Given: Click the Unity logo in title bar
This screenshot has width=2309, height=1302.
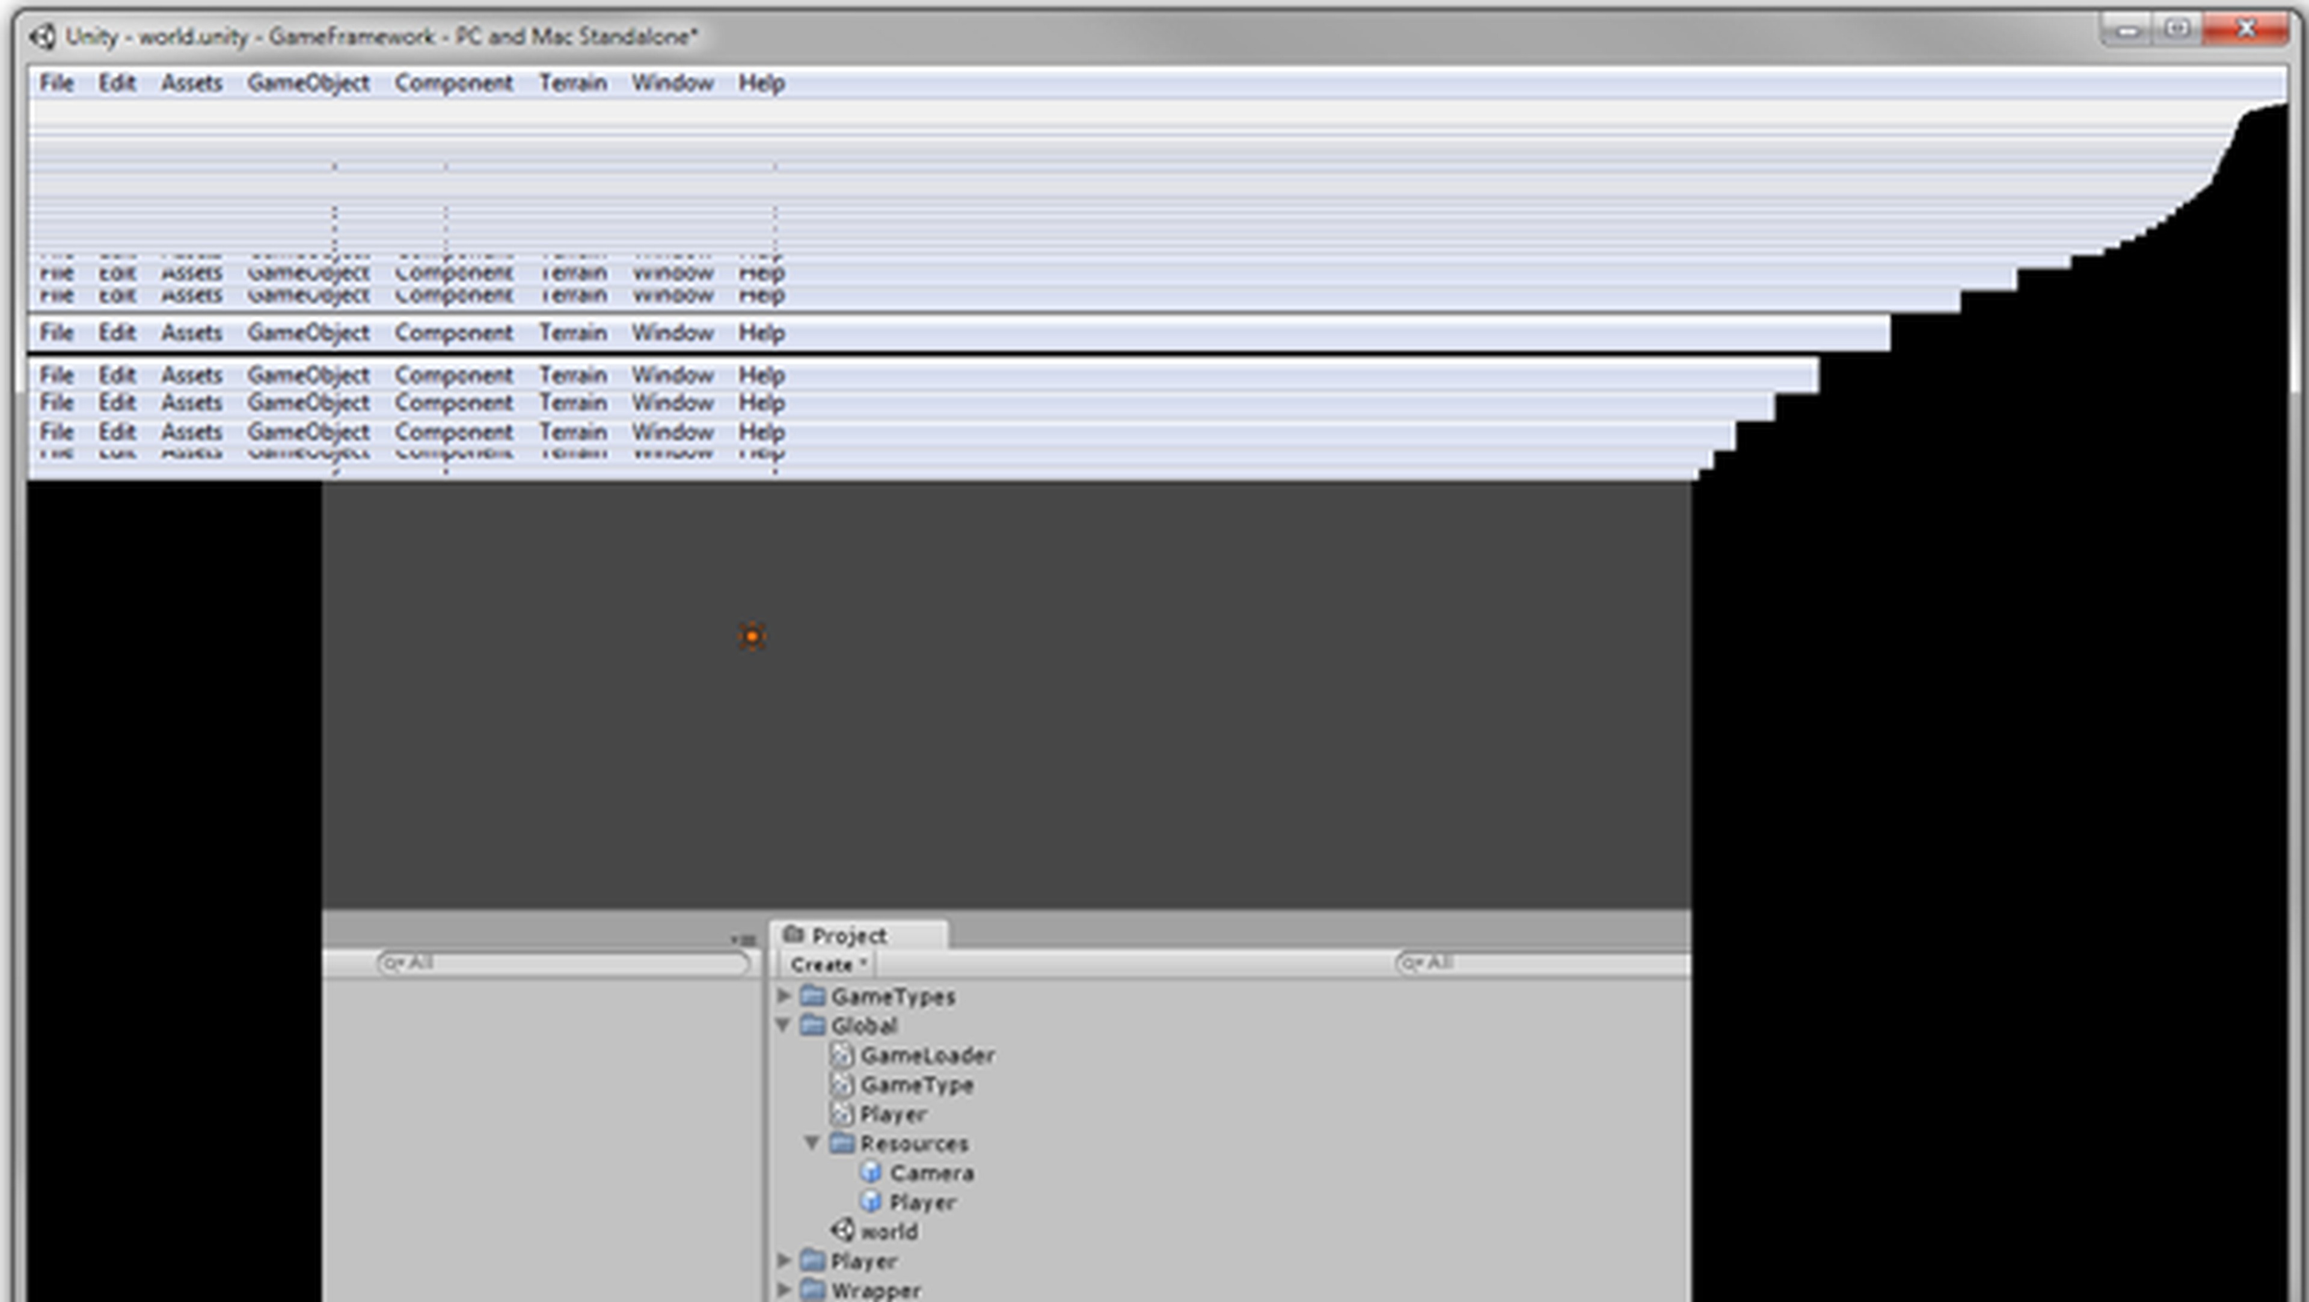Looking at the screenshot, I should (x=42, y=37).
